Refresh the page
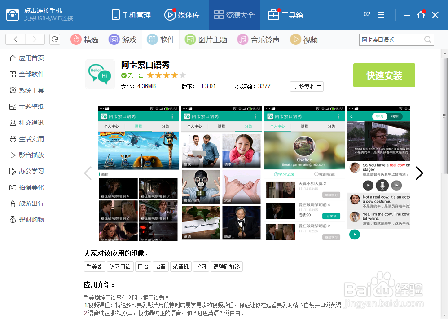 pyautogui.click(x=55, y=39)
